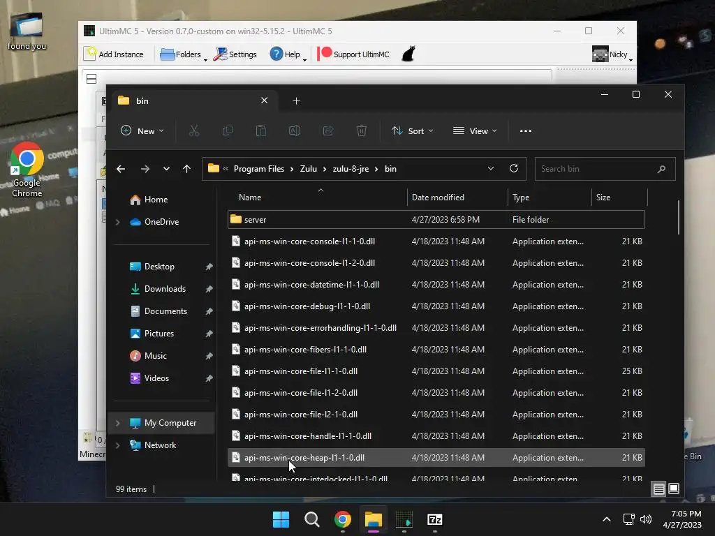Viewport: 715px width, 536px height.
Task: Switch to details view layout icon
Action: tap(658, 489)
